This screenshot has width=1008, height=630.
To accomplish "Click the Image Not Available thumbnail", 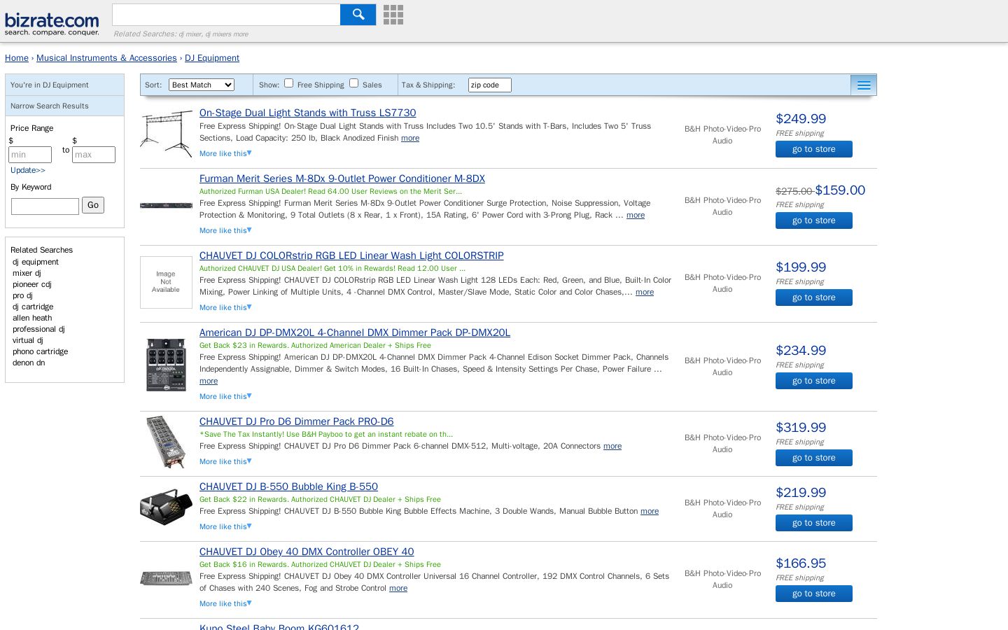I will point(166,282).
